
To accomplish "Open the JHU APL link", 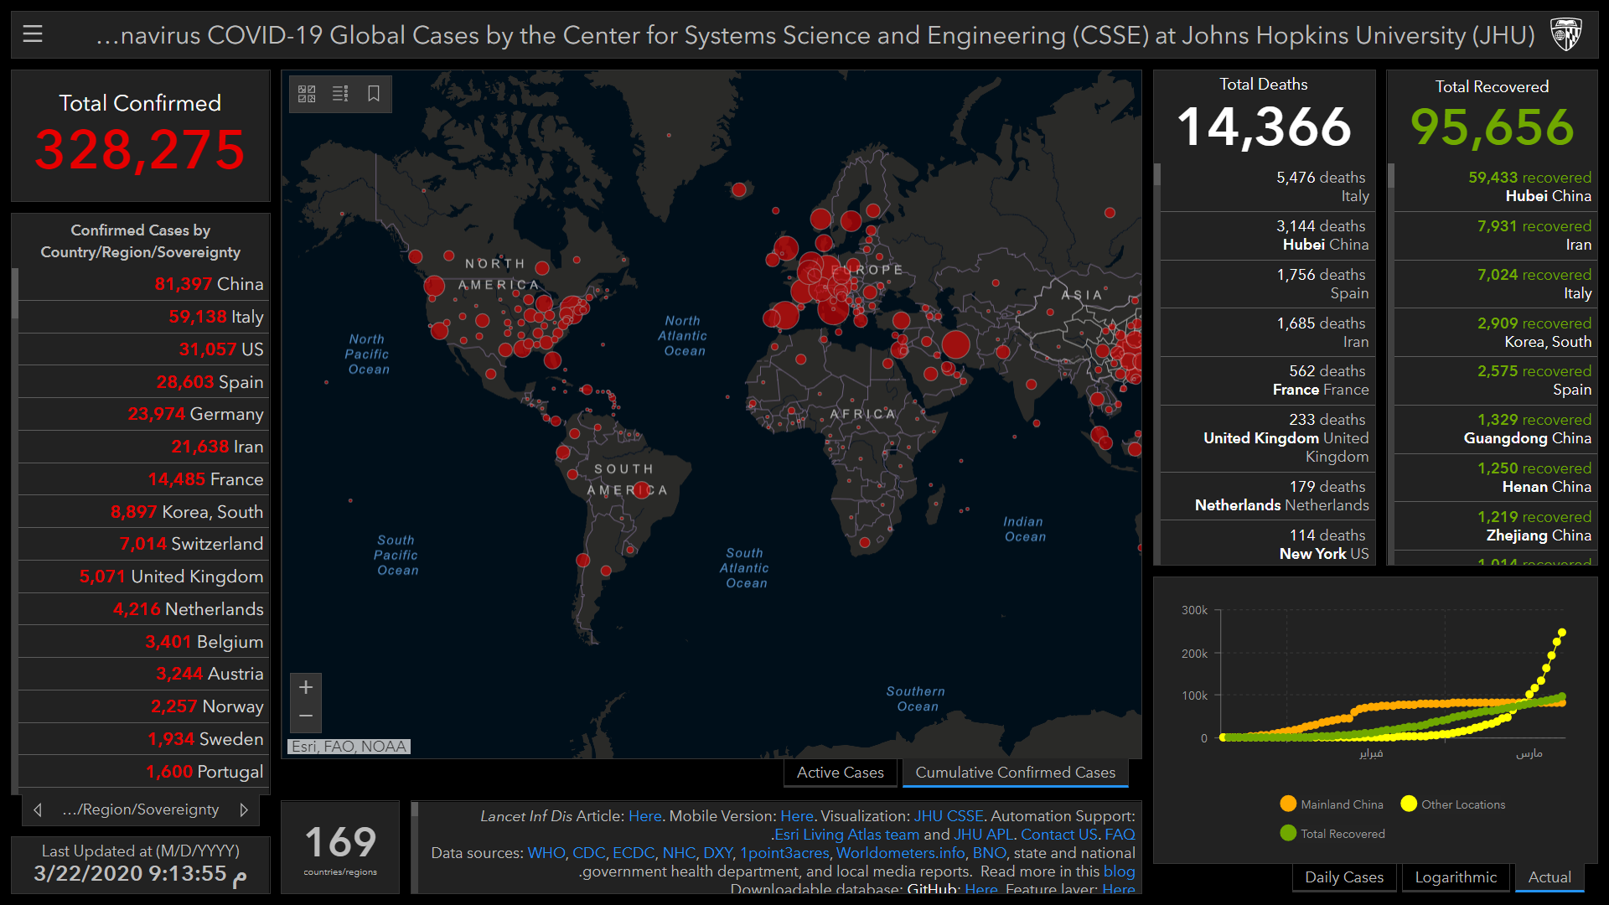I will click(x=983, y=835).
